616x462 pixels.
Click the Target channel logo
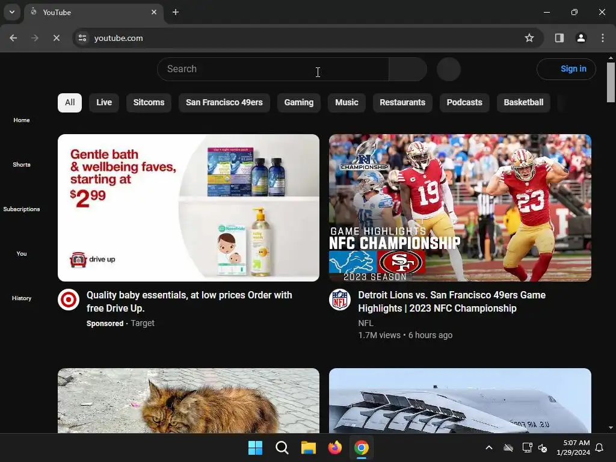69,300
